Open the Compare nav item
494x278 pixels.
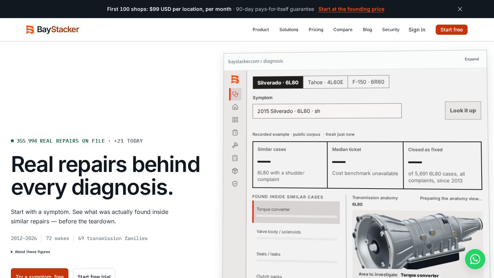343,30
